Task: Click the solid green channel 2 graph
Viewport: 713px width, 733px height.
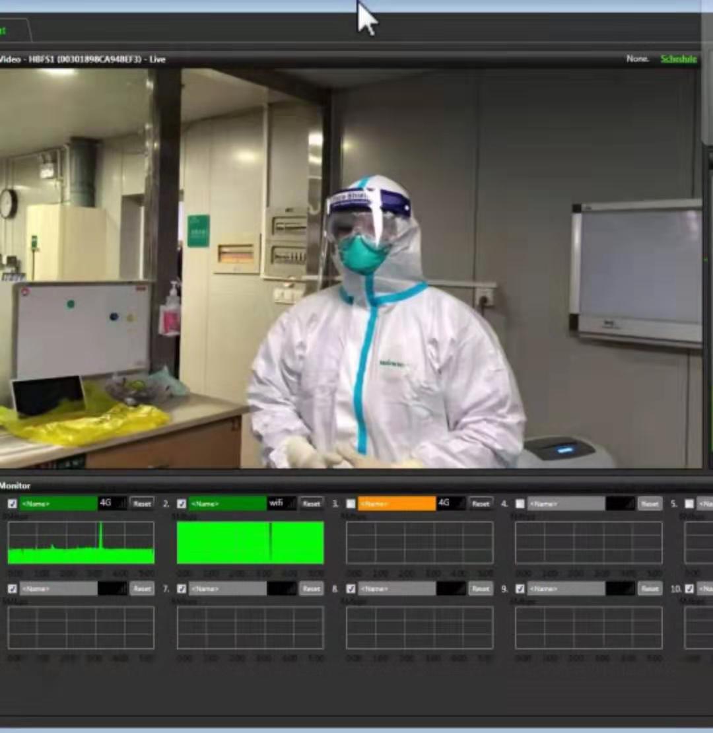Action: click(250, 543)
